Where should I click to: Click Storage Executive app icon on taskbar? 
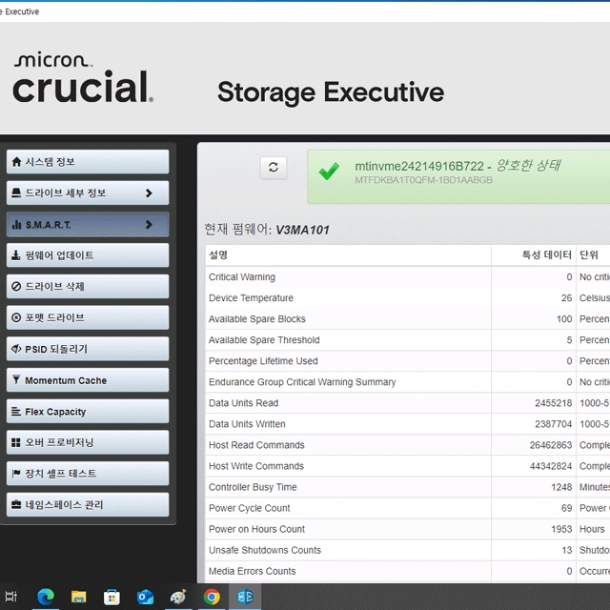pos(245,597)
